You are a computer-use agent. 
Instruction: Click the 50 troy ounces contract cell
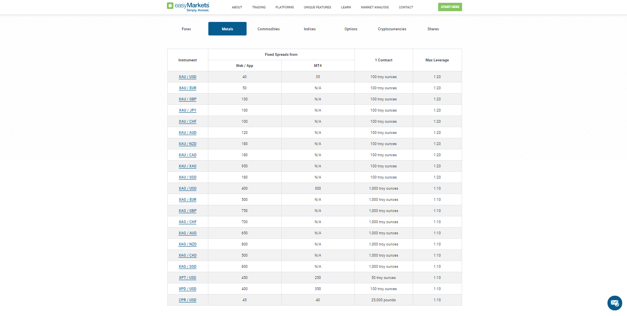coord(384,278)
